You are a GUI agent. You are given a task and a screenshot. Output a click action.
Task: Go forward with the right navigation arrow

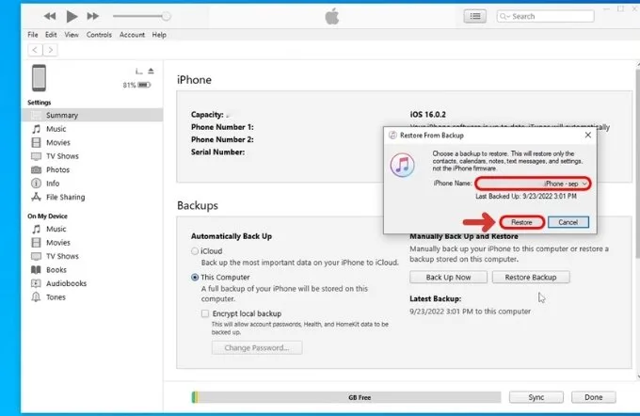point(50,50)
